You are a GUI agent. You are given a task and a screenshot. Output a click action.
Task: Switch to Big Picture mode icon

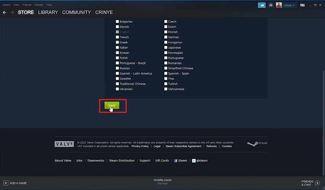pyautogui.click(x=303, y=5)
